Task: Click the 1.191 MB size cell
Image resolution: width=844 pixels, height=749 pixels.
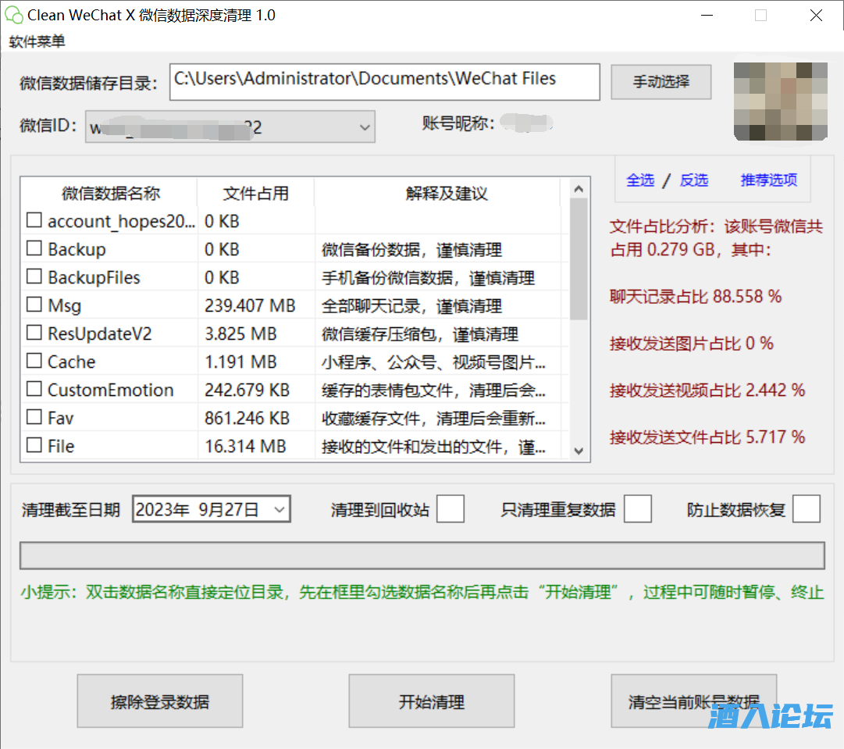Action: [240, 362]
